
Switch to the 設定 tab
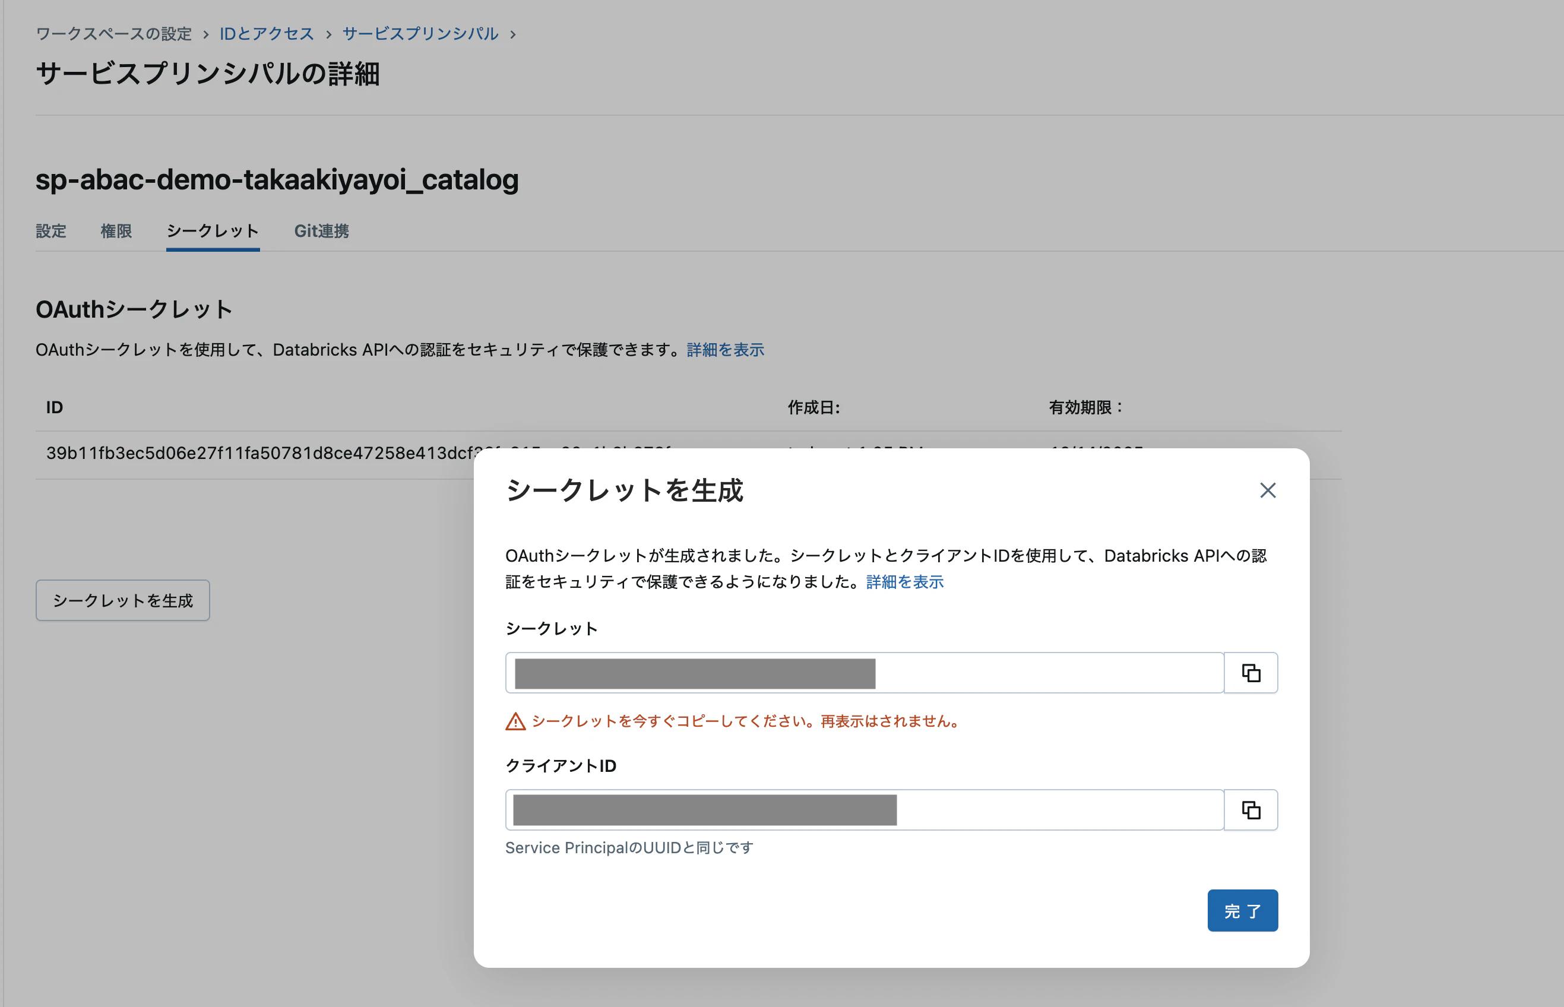51,231
